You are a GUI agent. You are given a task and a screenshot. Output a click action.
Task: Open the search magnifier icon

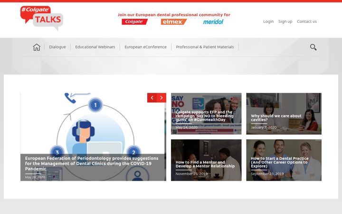pyautogui.click(x=313, y=47)
